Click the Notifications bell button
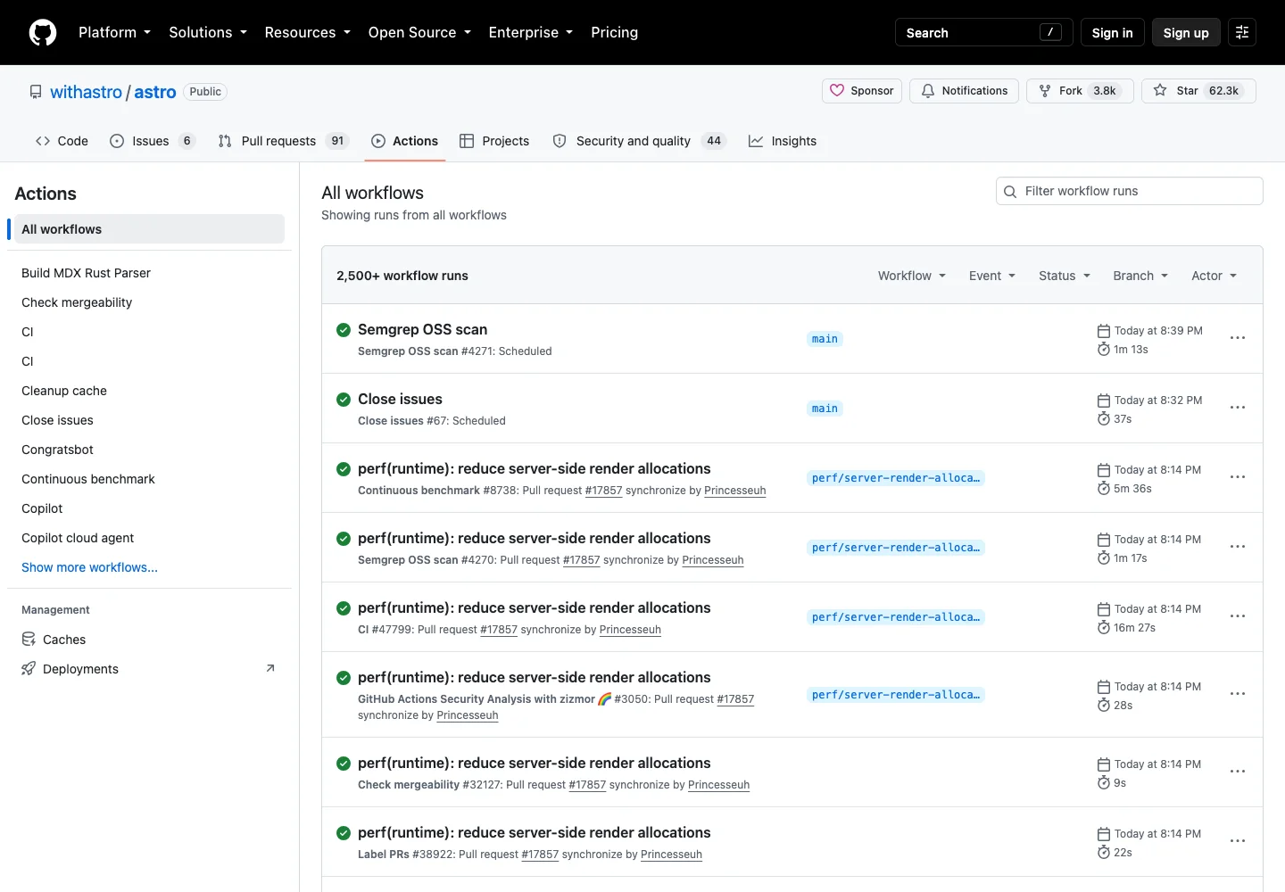This screenshot has width=1285, height=892. click(x=964, y=91)
